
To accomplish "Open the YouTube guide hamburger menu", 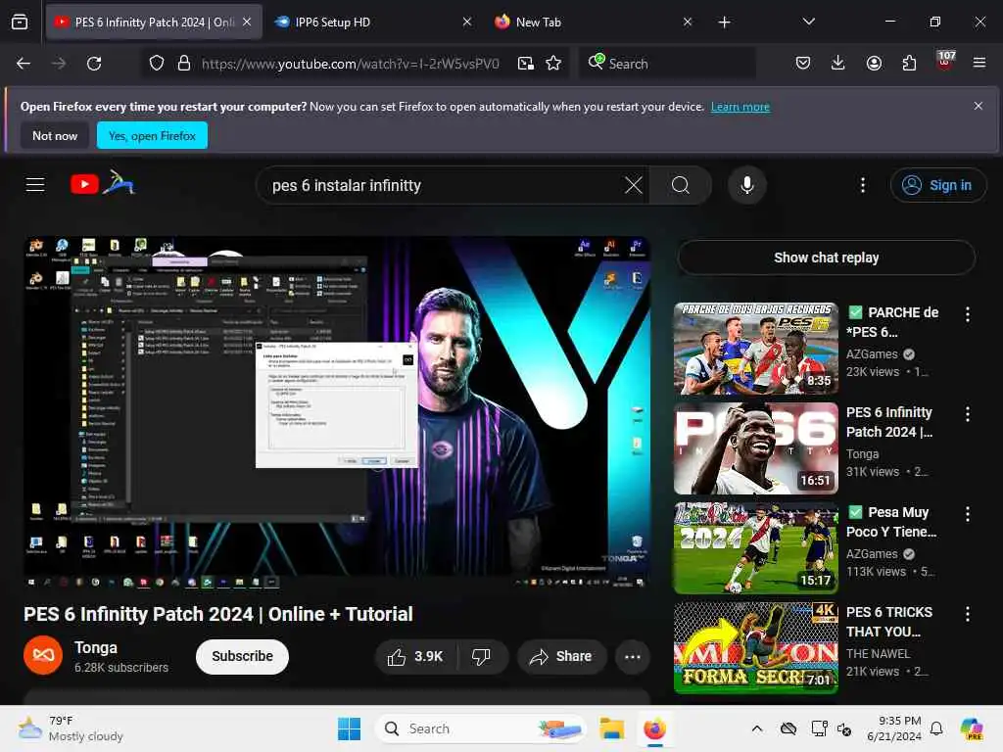I will tap(35, 185).
